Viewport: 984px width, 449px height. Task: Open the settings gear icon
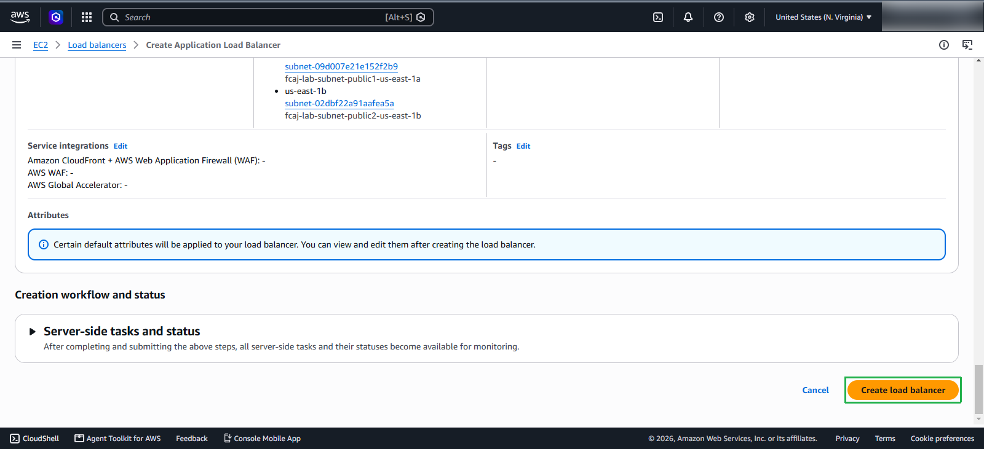pos(750,17)
